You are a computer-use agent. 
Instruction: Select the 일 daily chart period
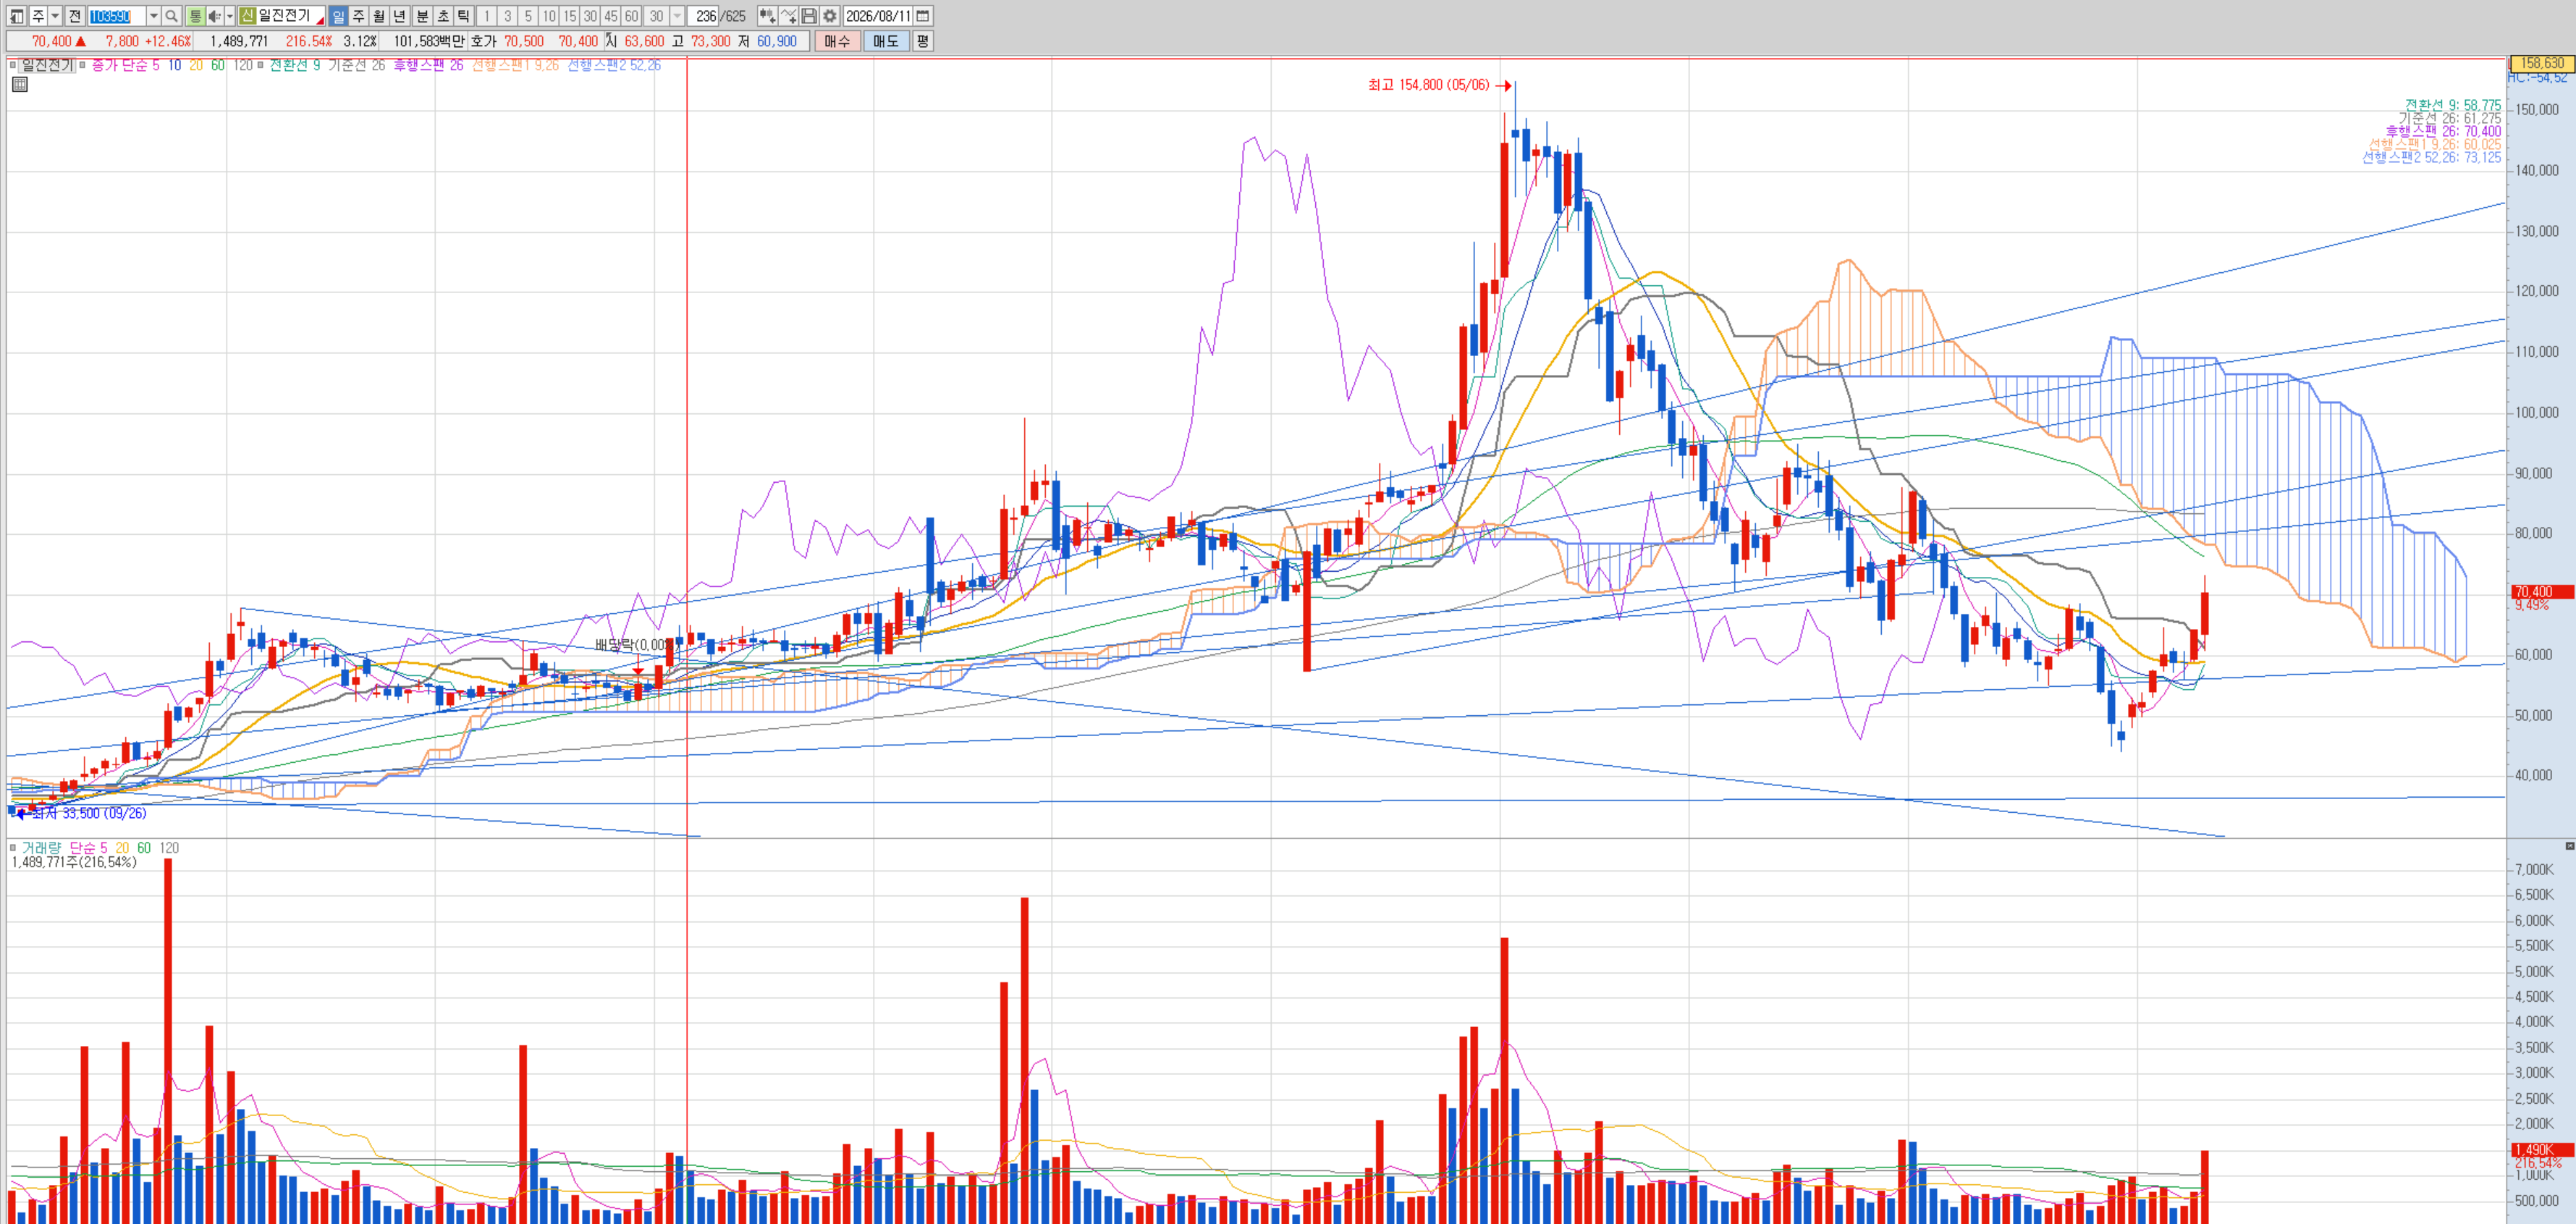tap(338, 16)
